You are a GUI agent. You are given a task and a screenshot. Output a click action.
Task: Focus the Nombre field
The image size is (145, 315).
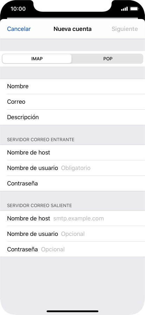(x=72, y=86)
